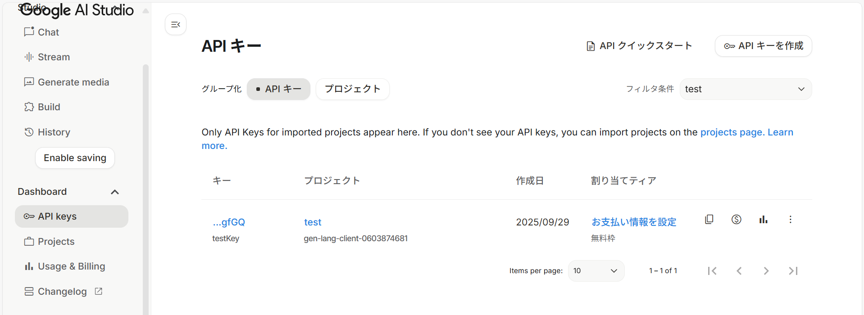Open Usage & Billing in sidebar
Screen dimensions: 864x315
coord(71,266)
